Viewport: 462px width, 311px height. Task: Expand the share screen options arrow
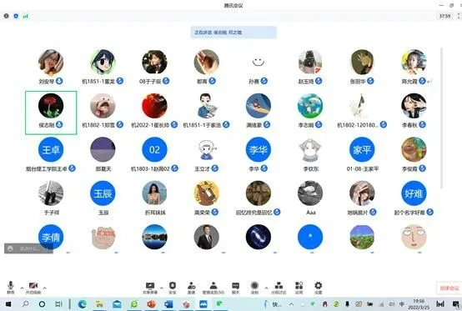(x=162, y=288)
